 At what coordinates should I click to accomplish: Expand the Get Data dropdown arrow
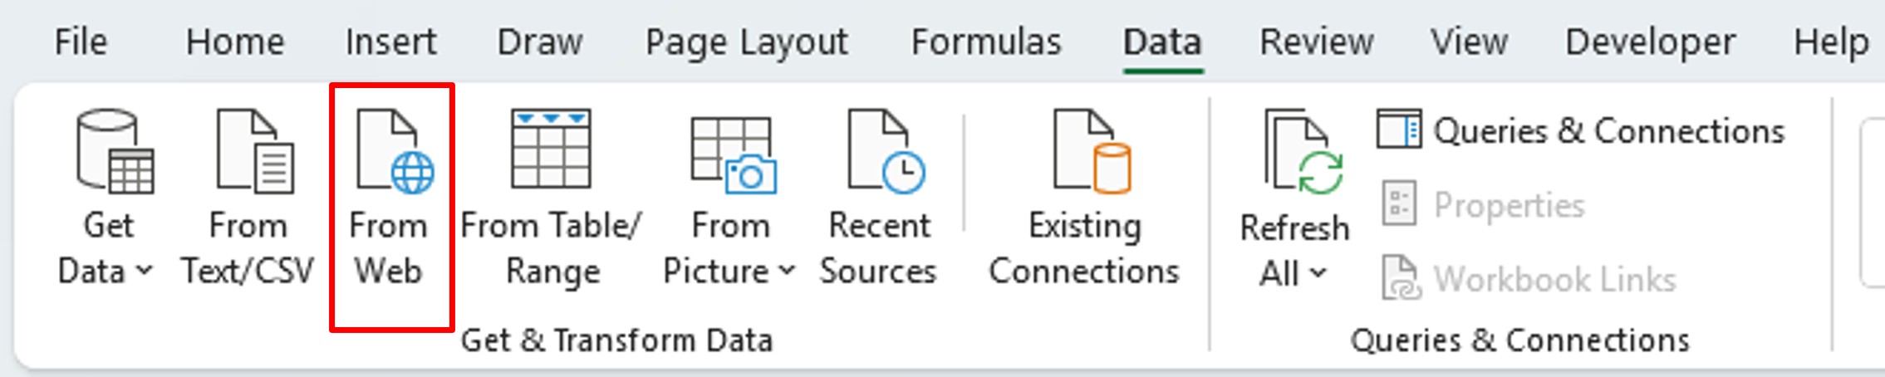pos(144,271)
